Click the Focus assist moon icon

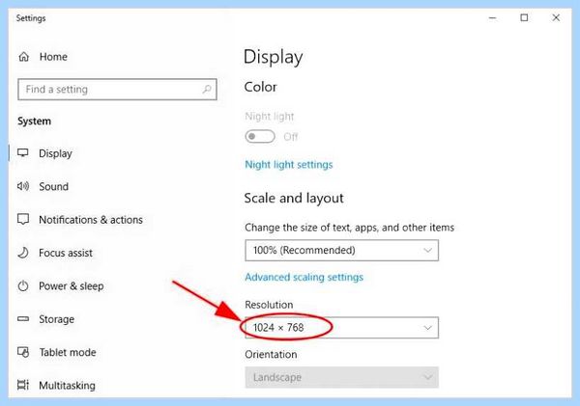pyautogui.click(x=23, y=253)
